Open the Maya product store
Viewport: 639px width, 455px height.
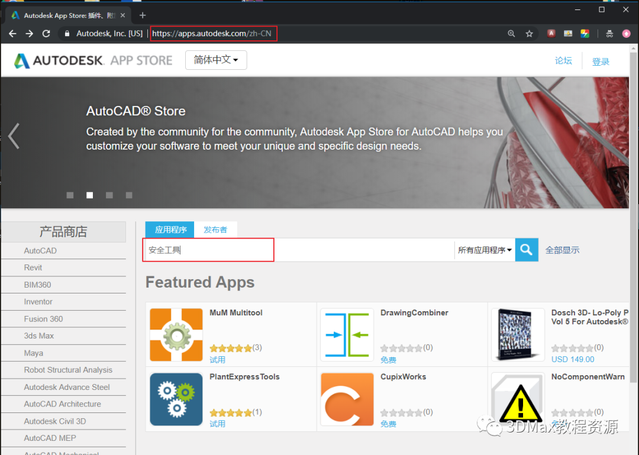point(33,353)
